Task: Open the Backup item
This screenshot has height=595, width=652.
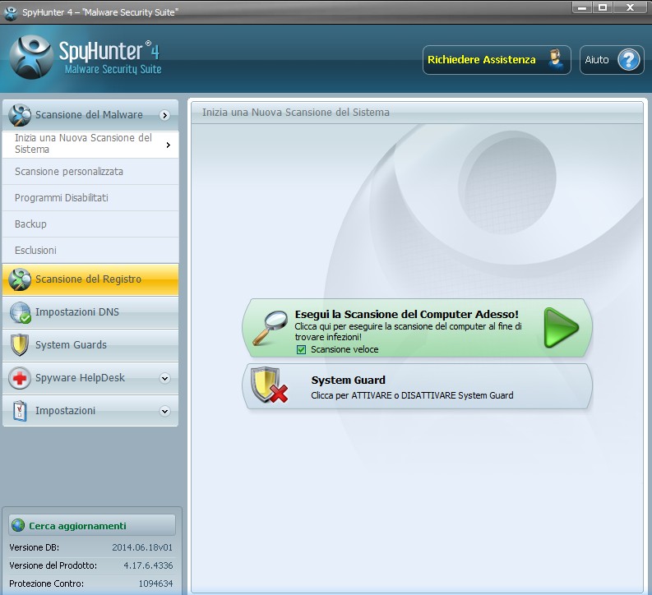Action: pos(90,224)
